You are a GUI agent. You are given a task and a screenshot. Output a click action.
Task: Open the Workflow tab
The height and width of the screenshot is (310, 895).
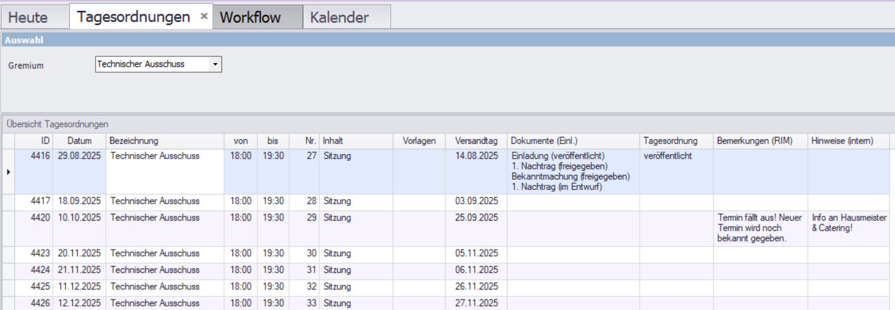(x=250, y=17)
